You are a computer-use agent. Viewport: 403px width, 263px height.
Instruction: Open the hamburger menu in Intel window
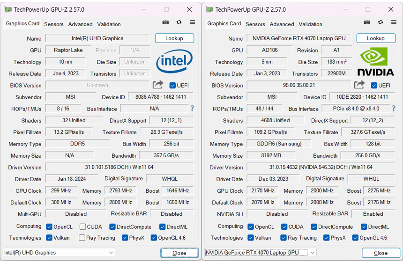click(192, 22)
